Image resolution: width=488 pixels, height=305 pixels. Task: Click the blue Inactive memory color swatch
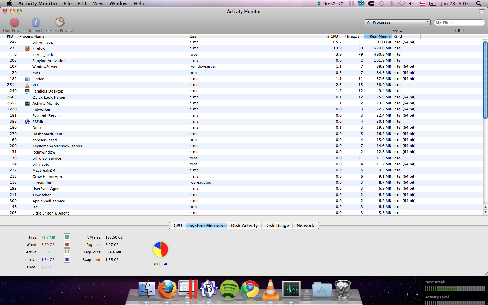click(x=67, y=259)
